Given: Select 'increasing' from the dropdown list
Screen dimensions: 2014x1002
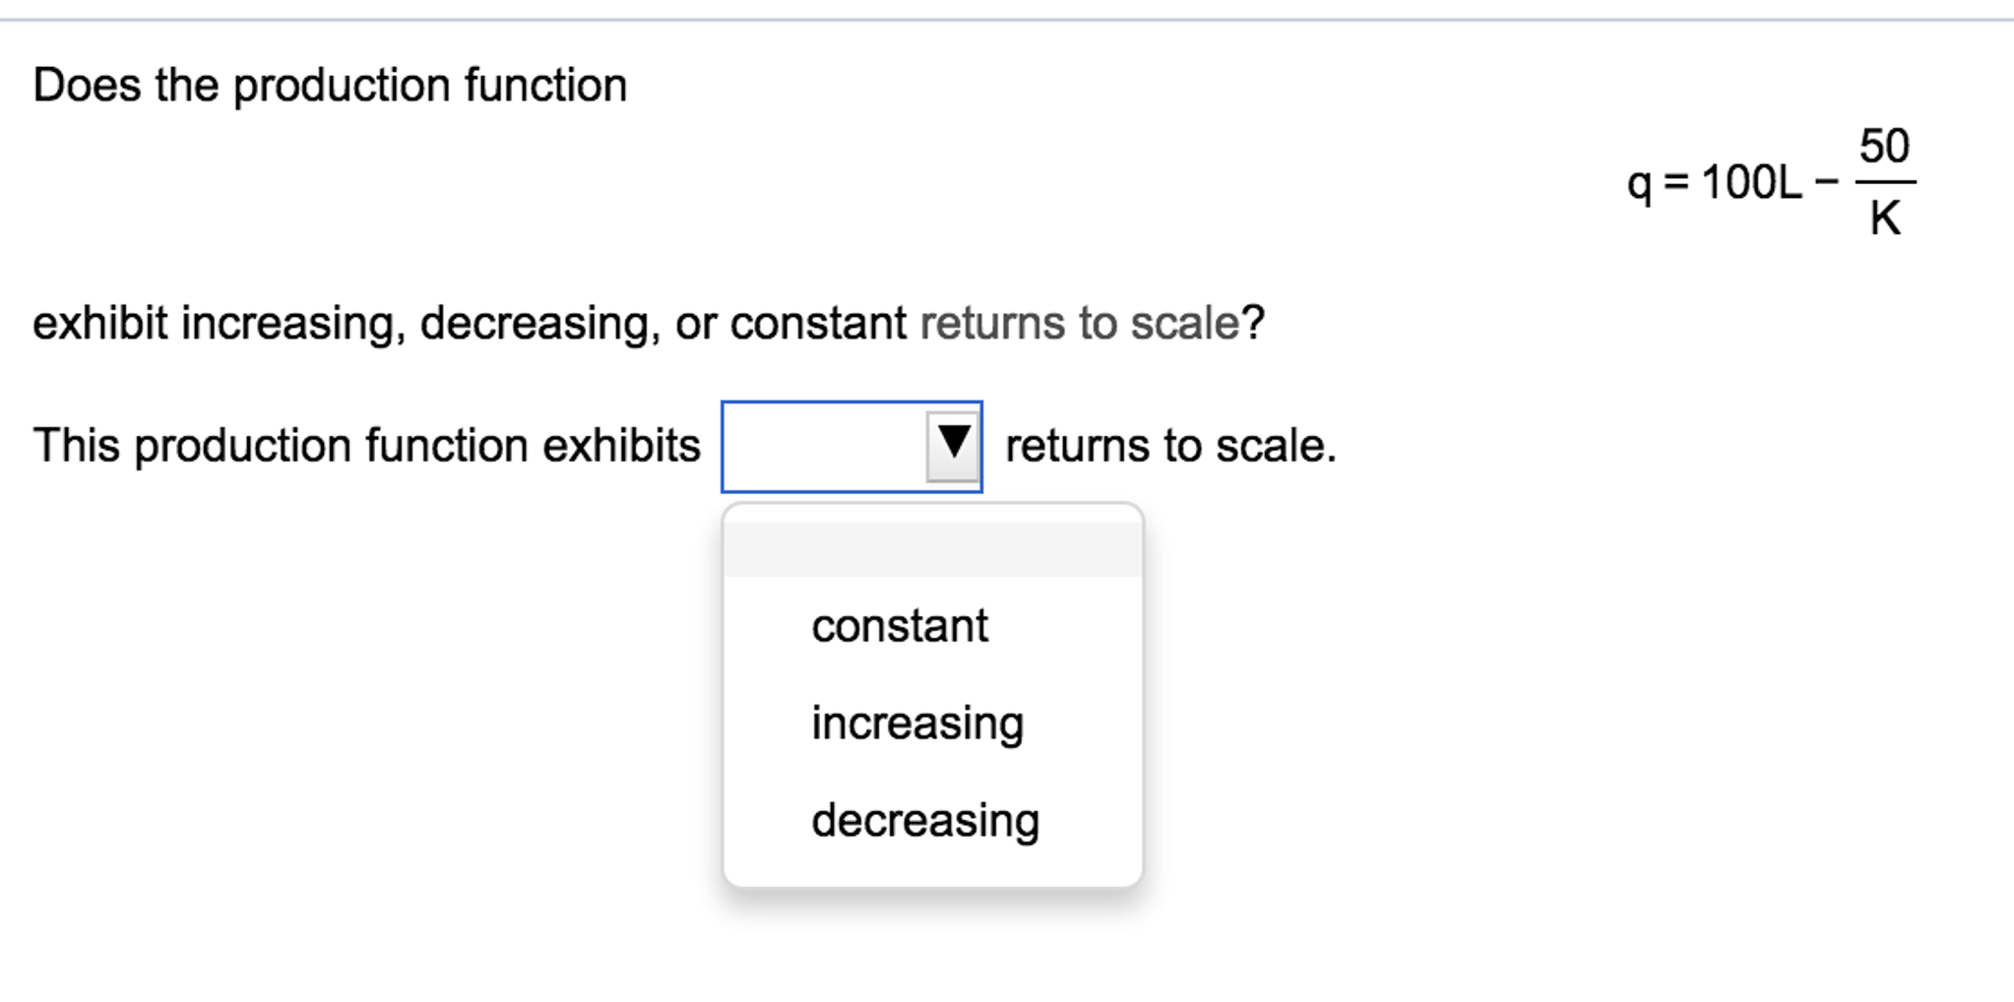Looking at the screenshot, I should coord(916,723).
